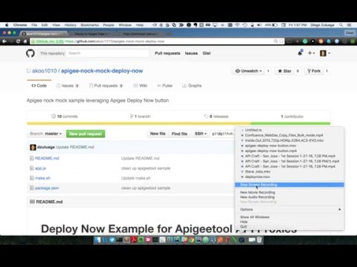Click the README.md book icon header

tap(32, 202)
